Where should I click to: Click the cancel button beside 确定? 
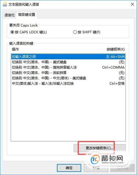click(x=96, y=168)
